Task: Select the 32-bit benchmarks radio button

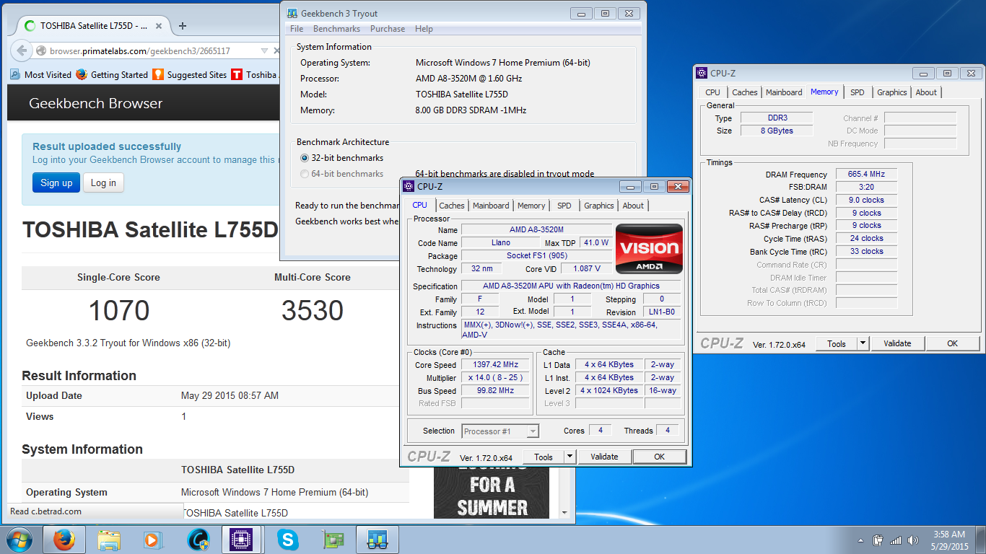Action: pos(305,158)
